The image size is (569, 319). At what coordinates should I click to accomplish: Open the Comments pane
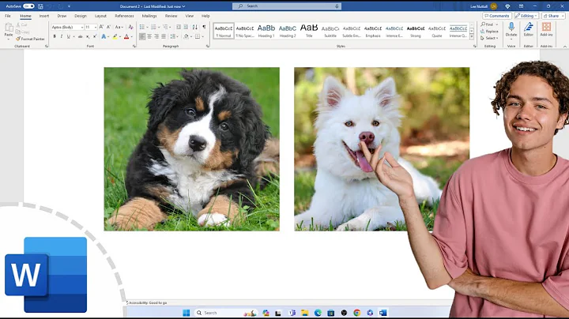[497, 16]
